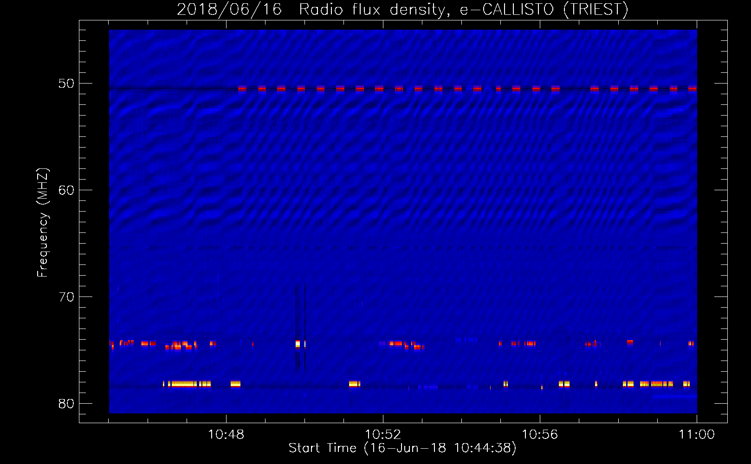The image size is (751, 464).
Task: Click the last red pulse on the 50 MHz line at 11:00
Action: pyautogui.click(x=693, y=89)
